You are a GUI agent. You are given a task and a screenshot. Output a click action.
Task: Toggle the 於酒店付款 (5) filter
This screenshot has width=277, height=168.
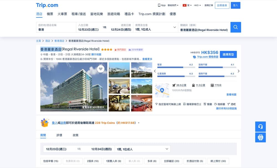pyautogui.click(x=195, y=161)
